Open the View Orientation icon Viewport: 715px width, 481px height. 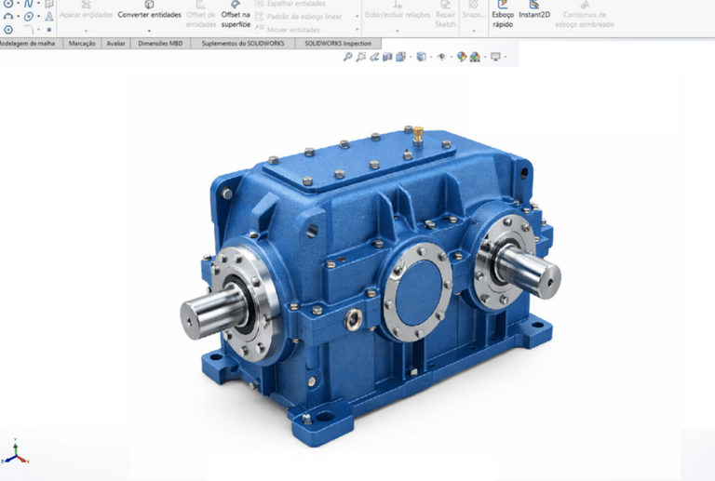coord(401,57)
